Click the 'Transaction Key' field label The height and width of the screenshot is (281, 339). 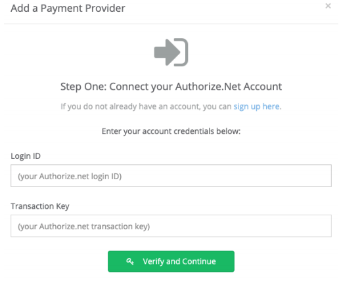(40, 206)
